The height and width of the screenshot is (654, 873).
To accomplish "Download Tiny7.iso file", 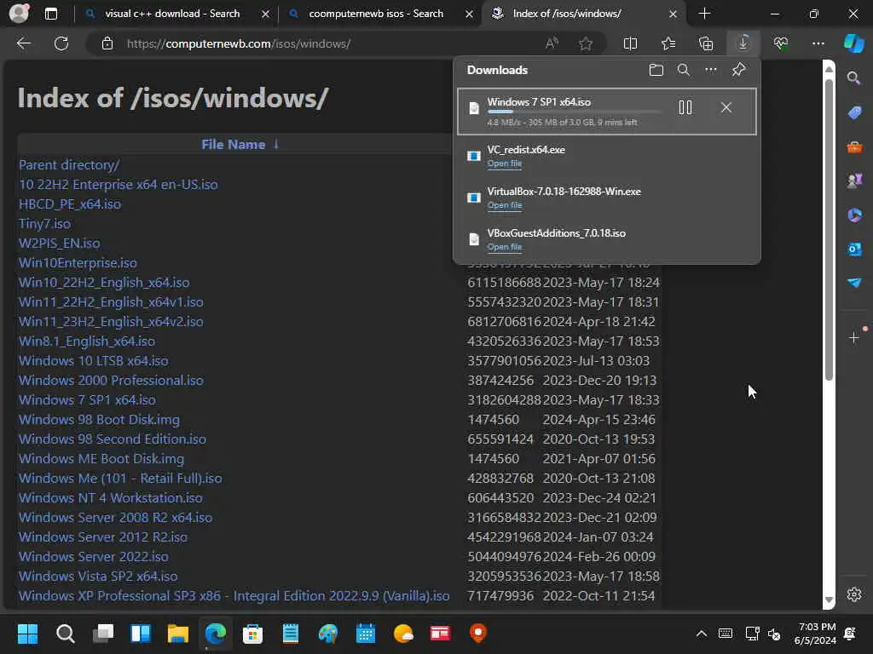I will click(44, 224).
